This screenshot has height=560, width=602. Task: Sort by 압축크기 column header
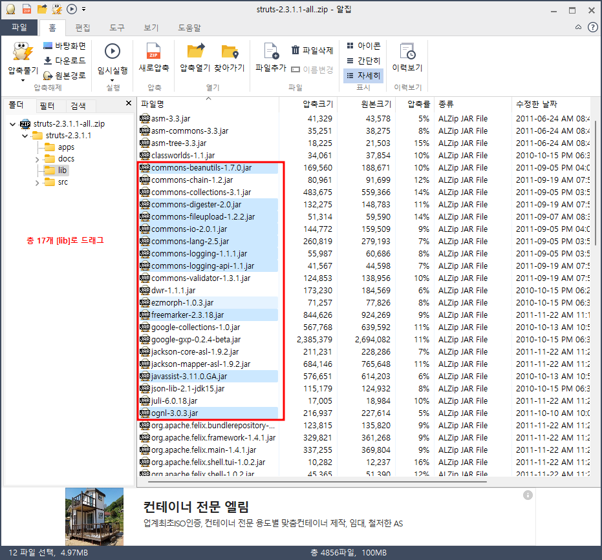point(308,104)
